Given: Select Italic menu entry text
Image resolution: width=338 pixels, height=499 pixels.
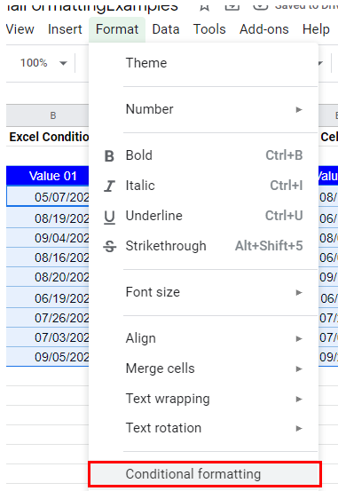Looking at the screenshot, I should coord(140,186).
